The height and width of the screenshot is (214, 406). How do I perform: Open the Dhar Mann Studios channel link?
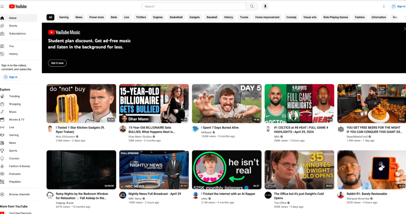tap(140, 137)
